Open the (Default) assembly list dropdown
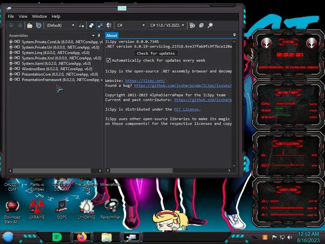Image resolution: width=325 pixels, height=244 pixels. pyautogui.click(x=60, y=25)
